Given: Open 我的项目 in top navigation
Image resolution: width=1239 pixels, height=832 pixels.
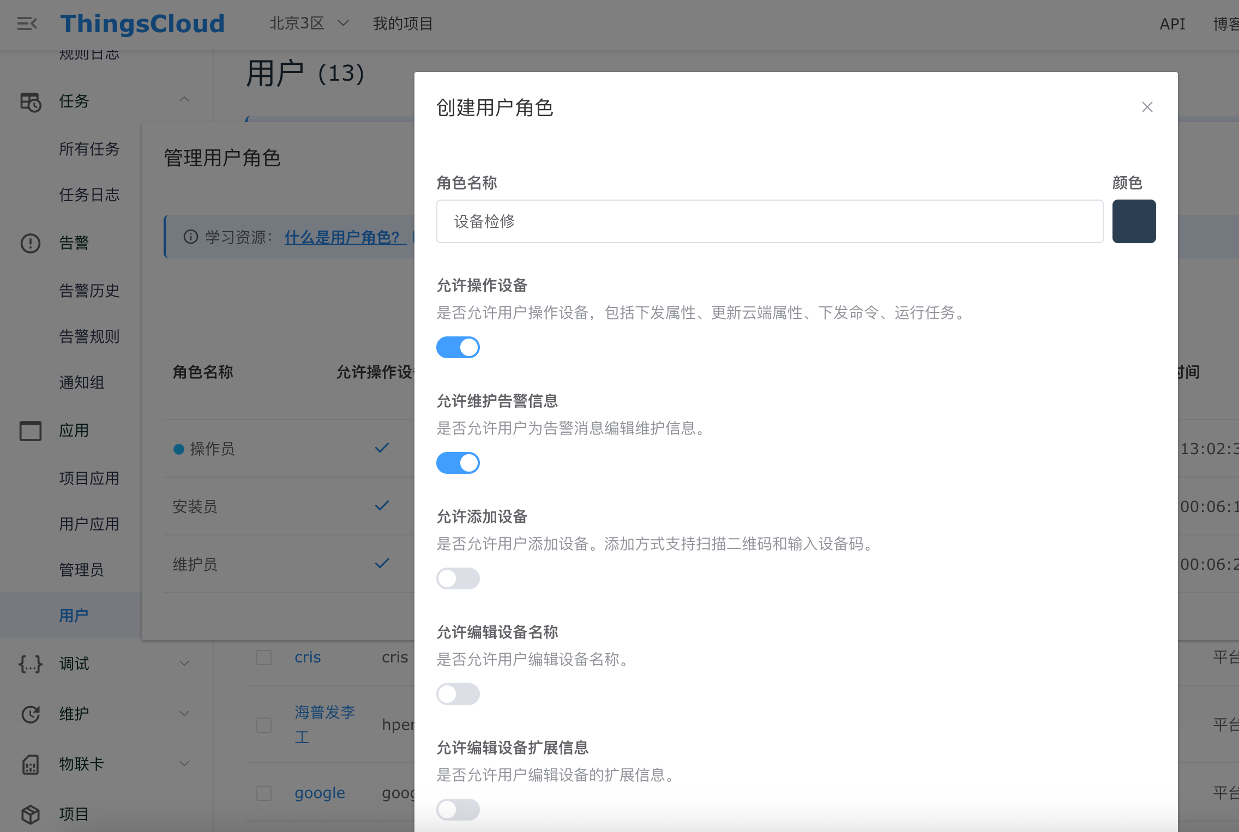Looking at the screenshot, I should coord(402,23).
